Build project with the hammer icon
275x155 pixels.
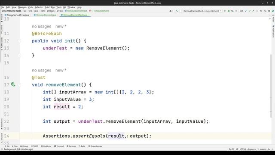point(177,11)
